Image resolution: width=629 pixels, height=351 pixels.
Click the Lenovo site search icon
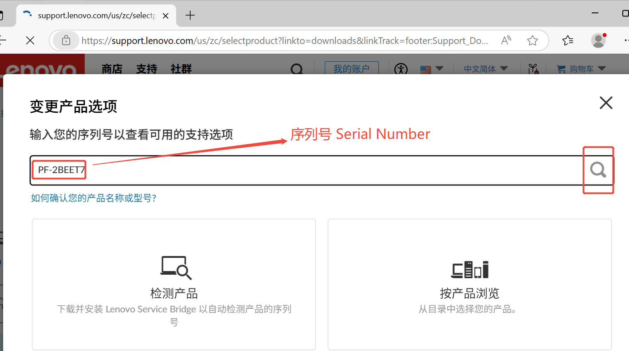(x=297, y=70)
